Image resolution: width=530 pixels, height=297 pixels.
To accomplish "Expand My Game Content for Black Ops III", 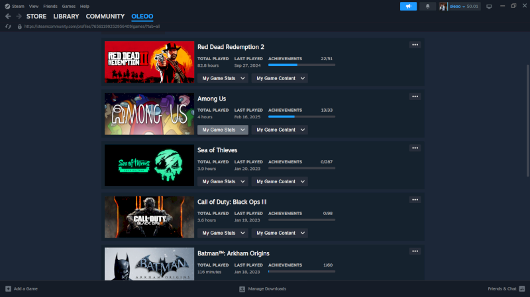I will coord(280,233).
